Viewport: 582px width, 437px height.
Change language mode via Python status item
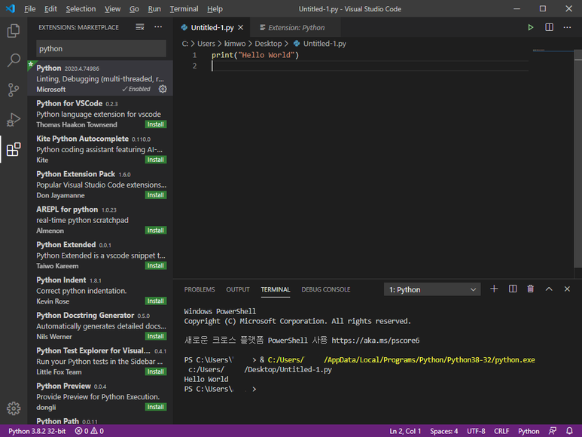point(529,431)
